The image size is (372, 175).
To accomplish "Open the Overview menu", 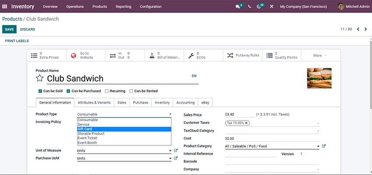I will click(50, 7).
